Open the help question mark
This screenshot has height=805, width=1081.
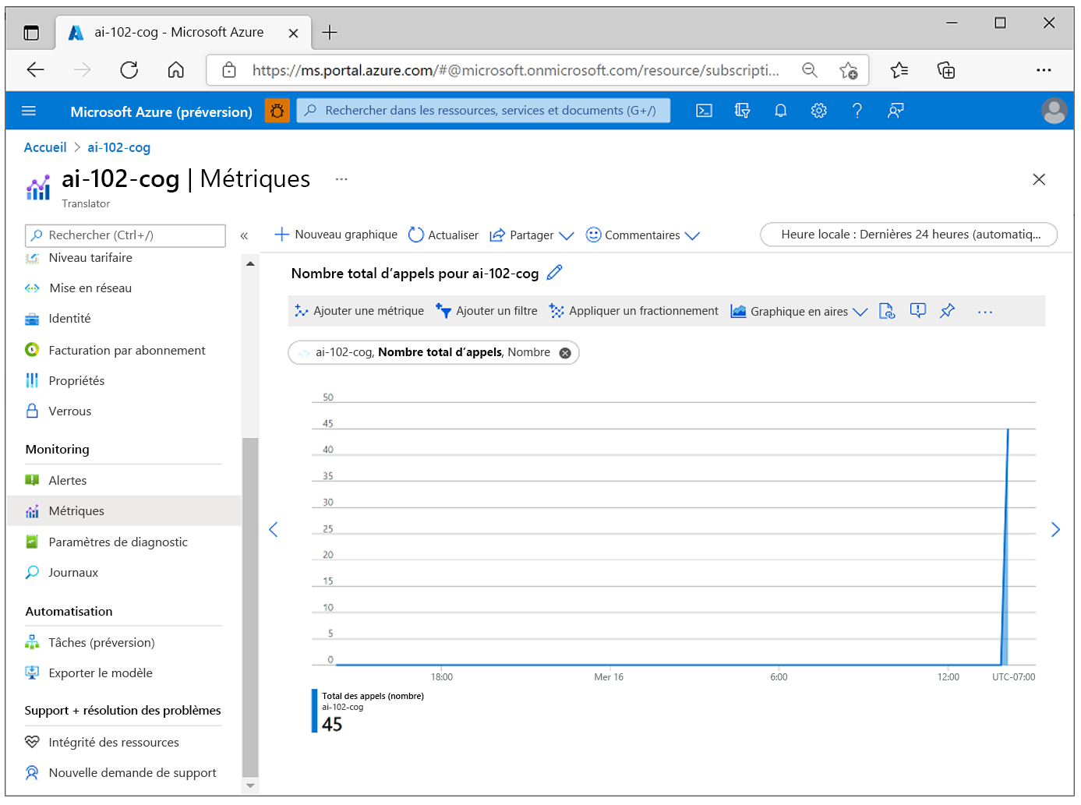point(857,111)
